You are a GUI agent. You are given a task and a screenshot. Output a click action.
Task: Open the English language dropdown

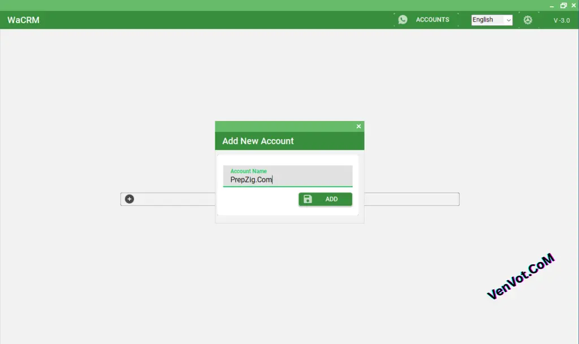(x=491, y=20)
